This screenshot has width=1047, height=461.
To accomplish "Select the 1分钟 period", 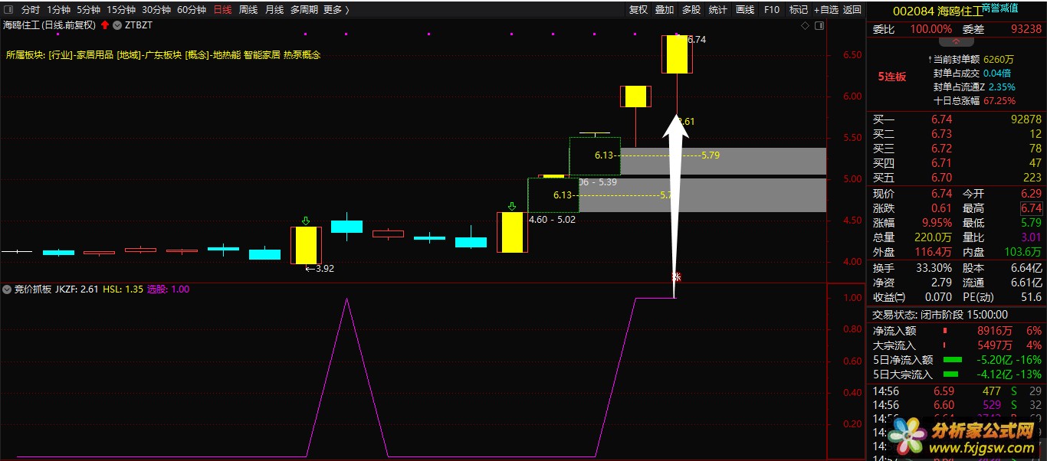I will [x=59, y=10].
